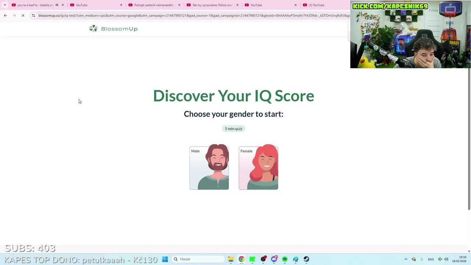The image size is (471, 265).
Task: Switch the ENG input language
Action: (x=431, y=259)
